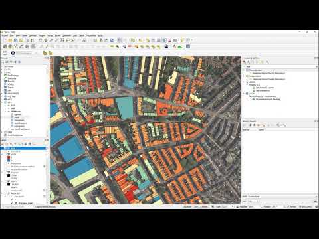
Task: Click the EPSG CRS button in status bar
Action: 306,207
